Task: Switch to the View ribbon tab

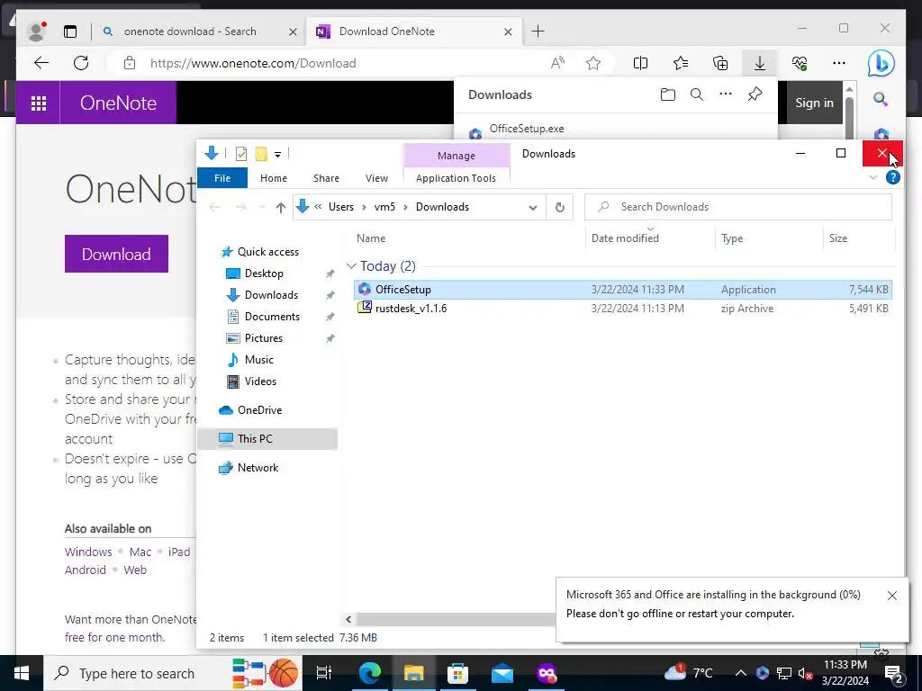Action: pyautogui.click(x=376, y=178)
